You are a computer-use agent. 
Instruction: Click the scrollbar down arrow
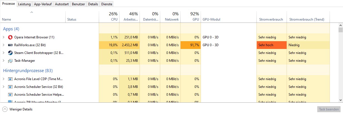[x=340, y=100]
